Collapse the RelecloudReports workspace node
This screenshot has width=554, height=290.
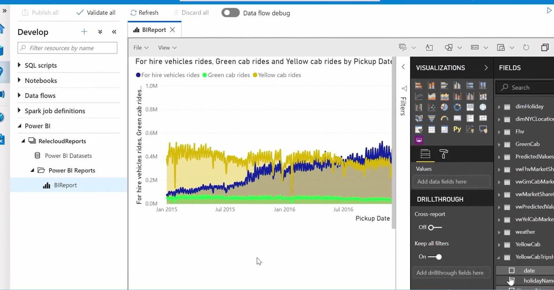click(23, 141)
